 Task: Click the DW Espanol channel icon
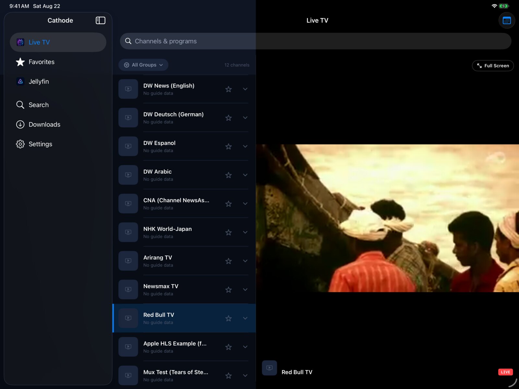128,146
